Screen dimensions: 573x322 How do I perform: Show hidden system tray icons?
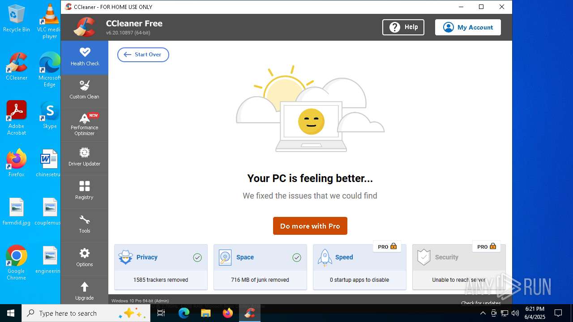pyautogui.click(x=483, y=313)
